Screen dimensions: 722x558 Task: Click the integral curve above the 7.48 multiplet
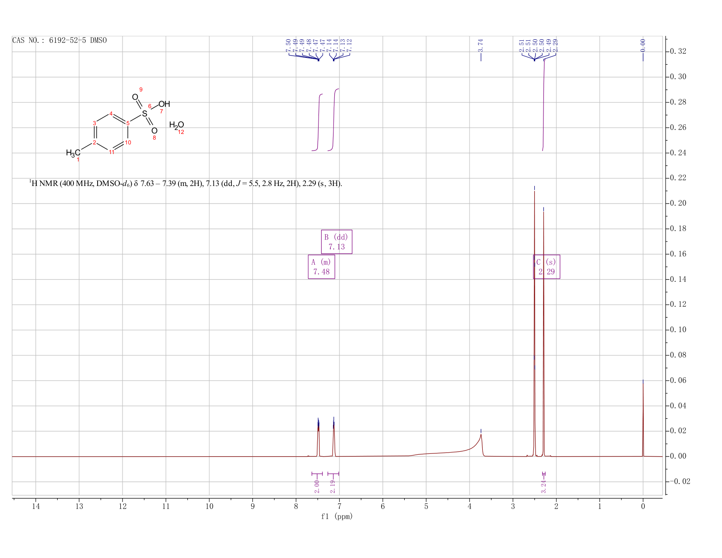[x=319, y=123]
